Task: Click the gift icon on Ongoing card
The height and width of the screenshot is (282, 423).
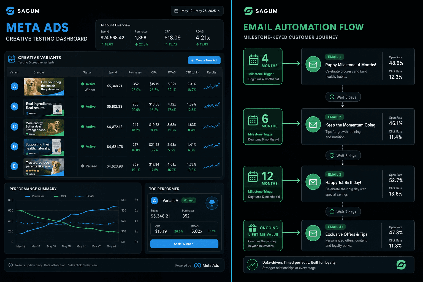Action: 253,228
